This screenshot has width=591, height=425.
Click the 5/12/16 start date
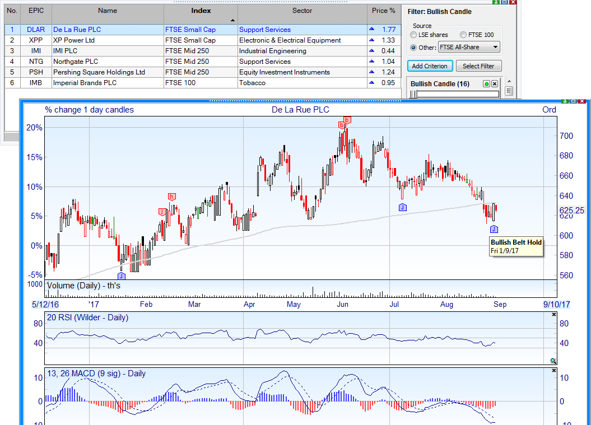(x=45, y=305)
